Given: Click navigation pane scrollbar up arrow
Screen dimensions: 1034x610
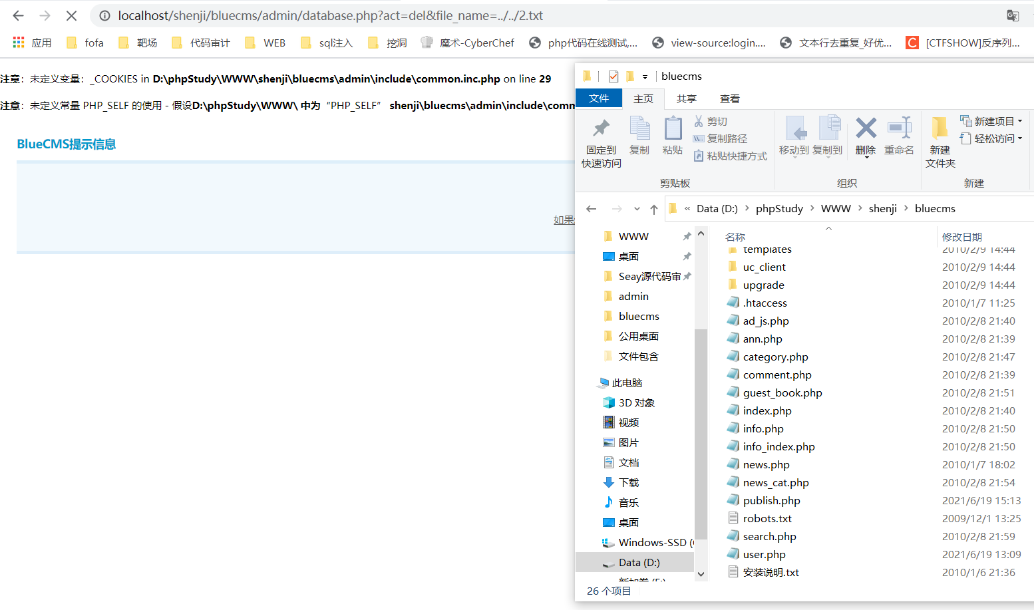Looking at the screenshot, I should click(x=701, y=233).
